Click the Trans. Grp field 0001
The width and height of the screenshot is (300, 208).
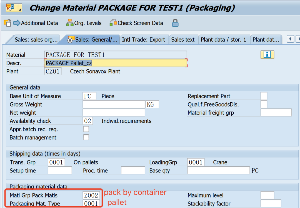pyautogui.click(x=56, y=162)
